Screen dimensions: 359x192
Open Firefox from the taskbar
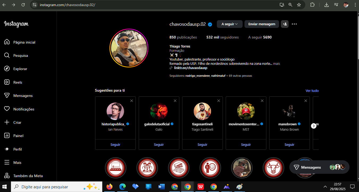[x=109, y=187]
